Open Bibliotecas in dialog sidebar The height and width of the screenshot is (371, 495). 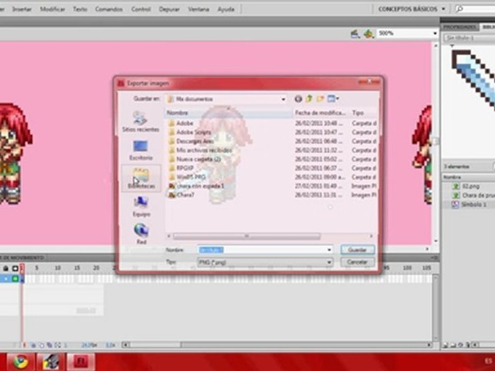pyautogui.click(x=141, y=178)
